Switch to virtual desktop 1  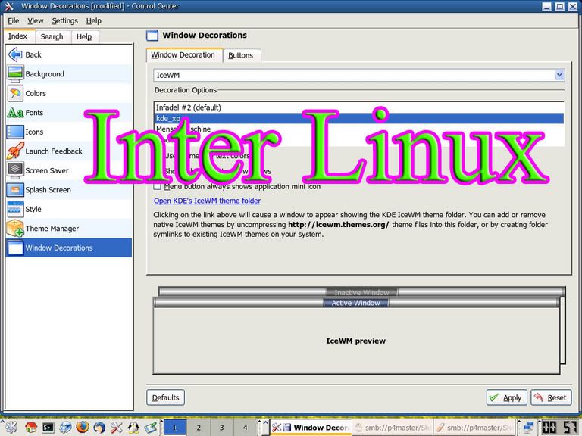coord(174,428)
